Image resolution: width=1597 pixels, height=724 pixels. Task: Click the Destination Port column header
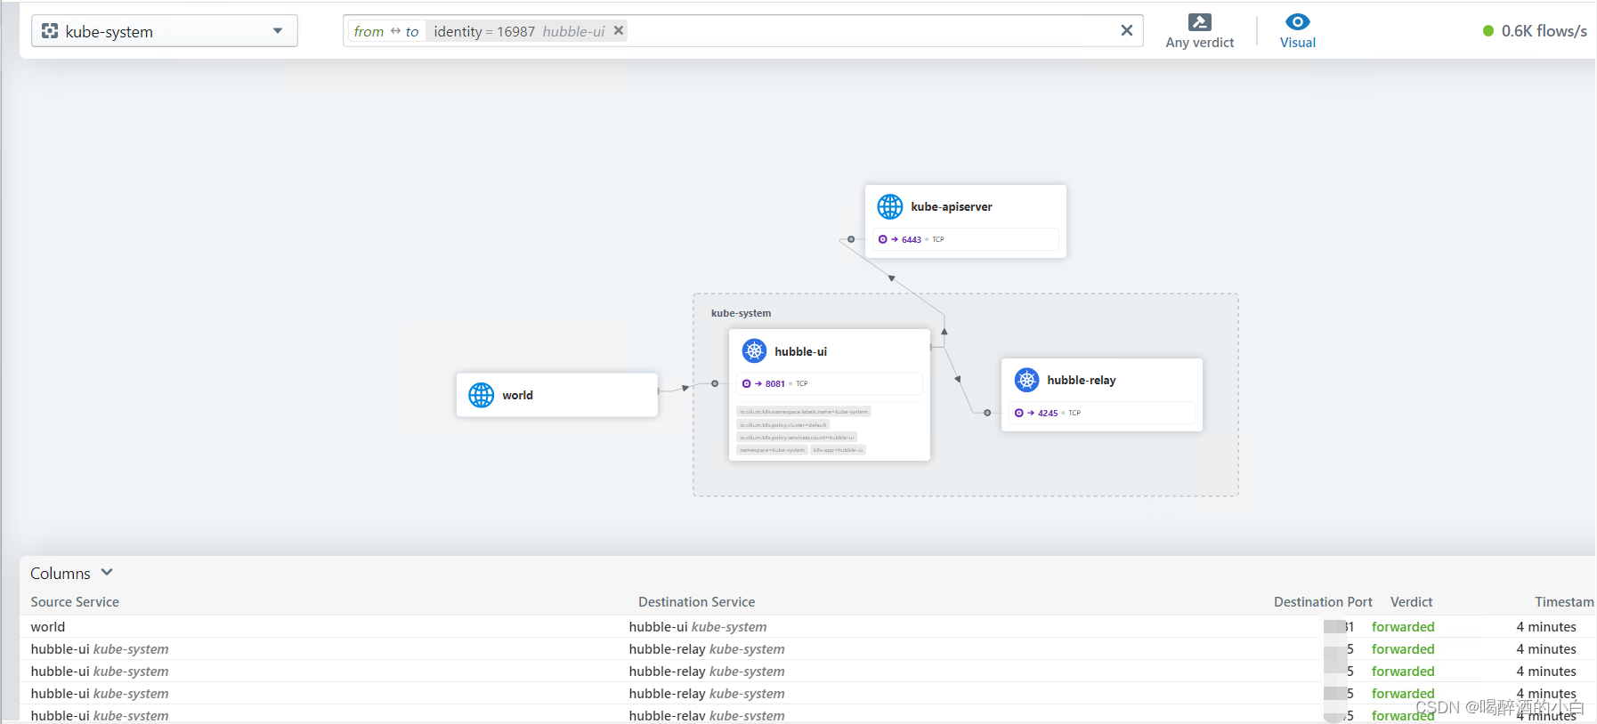point(1323,602)
